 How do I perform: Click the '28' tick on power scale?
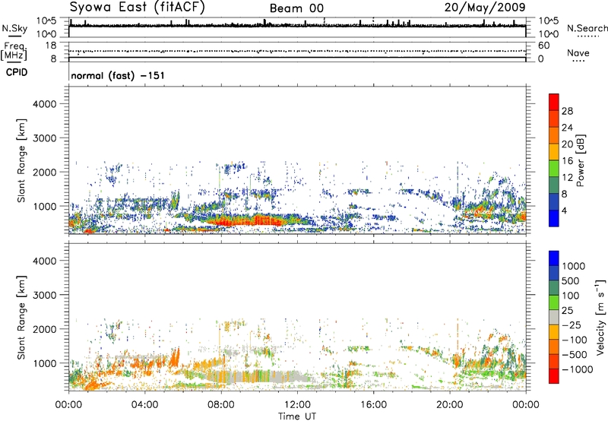567,111
